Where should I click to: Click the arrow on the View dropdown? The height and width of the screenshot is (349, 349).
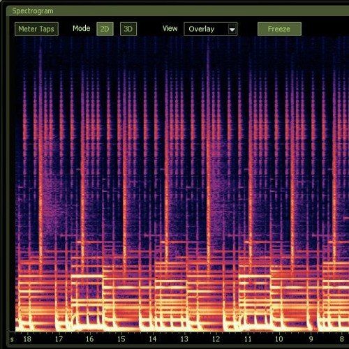[232, 29]
